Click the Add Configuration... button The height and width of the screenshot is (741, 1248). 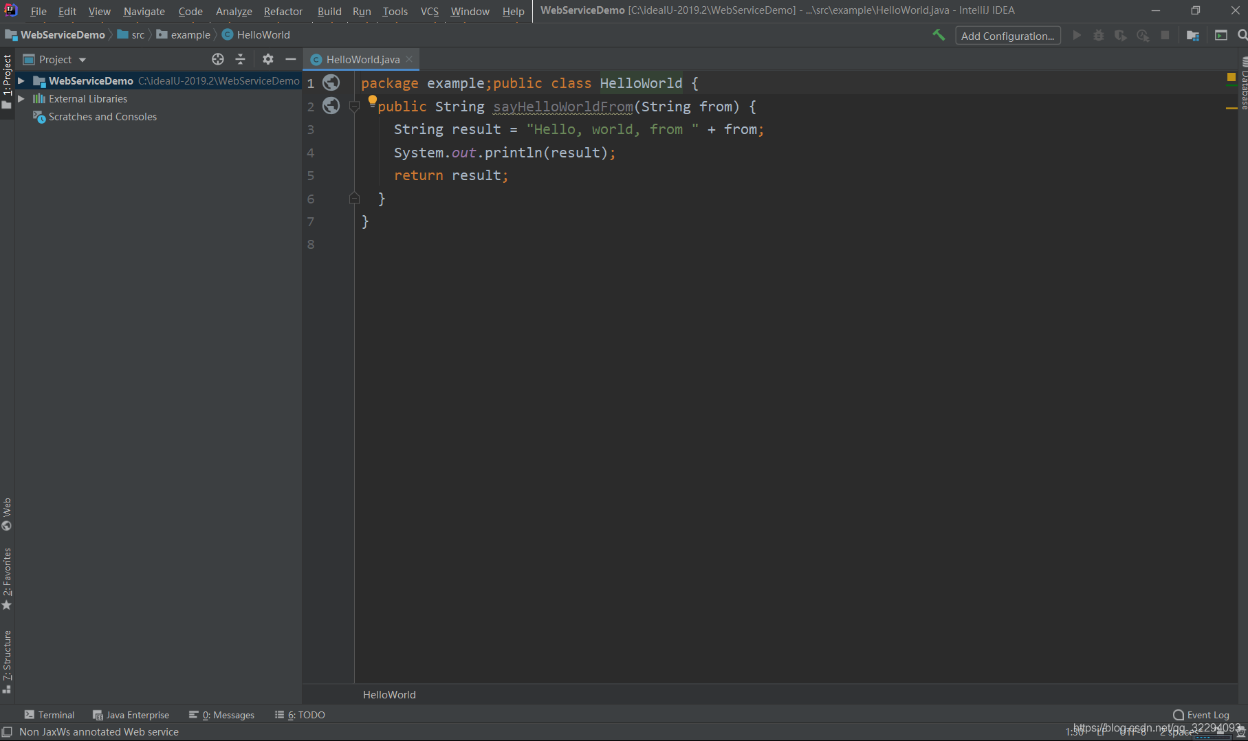[1007, 36]
